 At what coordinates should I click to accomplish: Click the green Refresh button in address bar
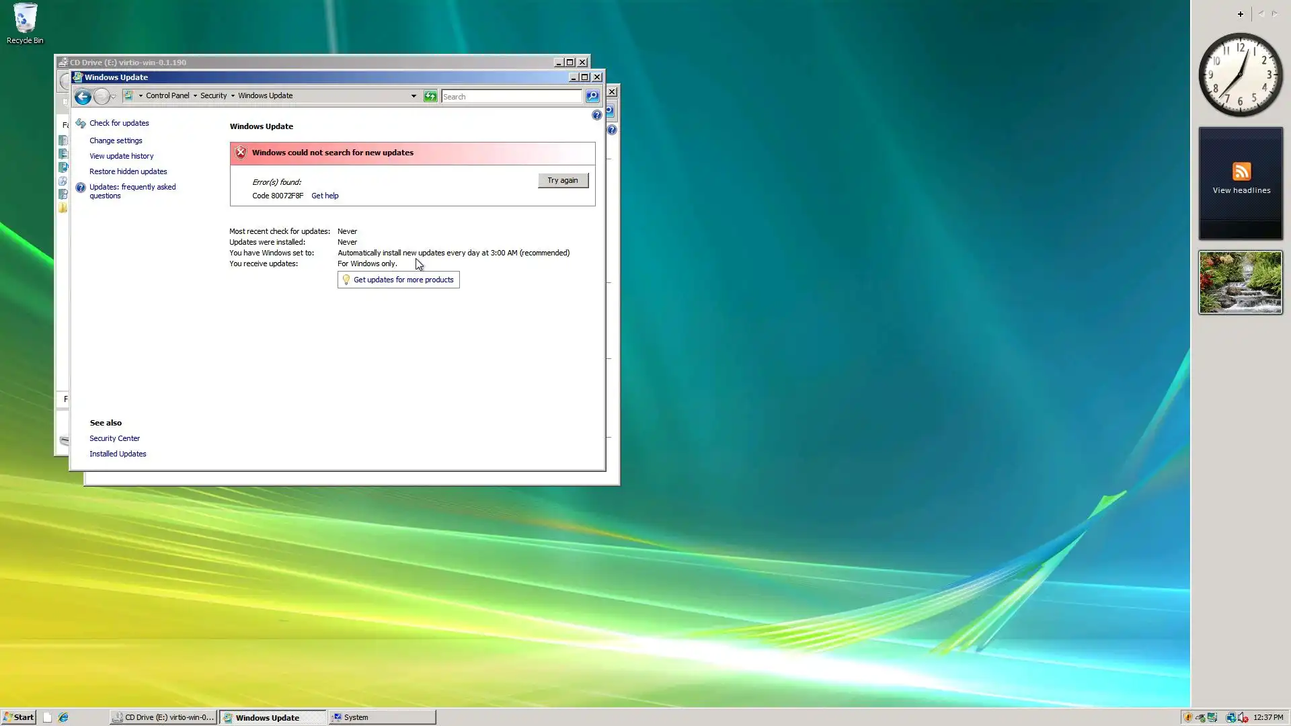point(430,96)
